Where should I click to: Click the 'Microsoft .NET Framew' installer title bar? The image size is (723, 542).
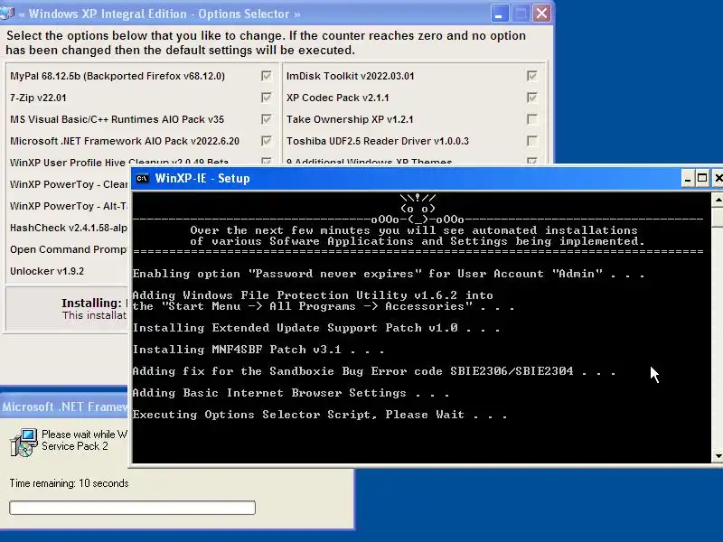[x=64, y=406]
